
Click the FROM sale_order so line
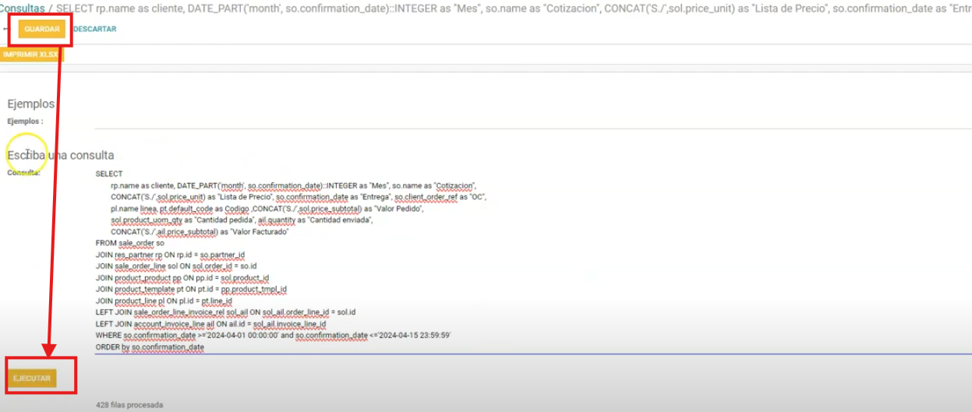(x=129, y=243)
